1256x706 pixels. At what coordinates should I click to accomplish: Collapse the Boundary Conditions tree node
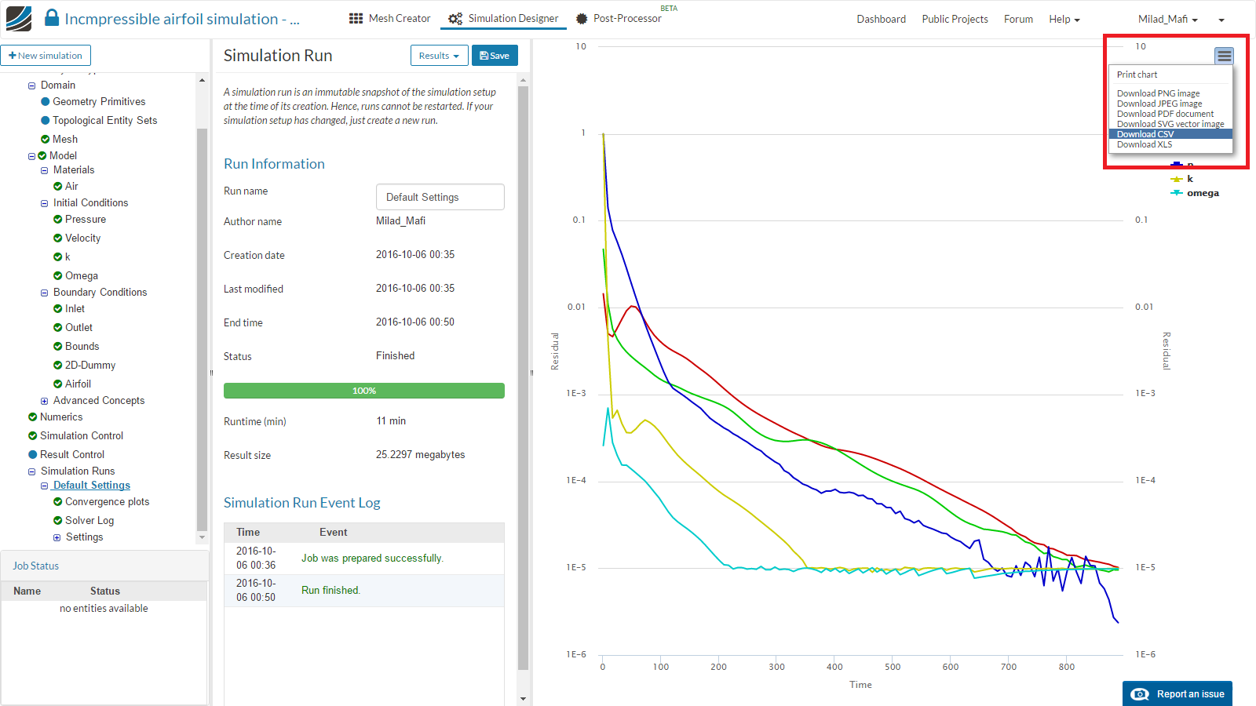click(x=45, y=293)
